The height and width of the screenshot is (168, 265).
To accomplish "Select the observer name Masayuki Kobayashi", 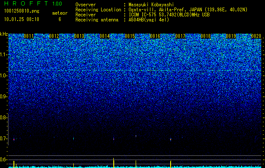I will tap(151, 5).
